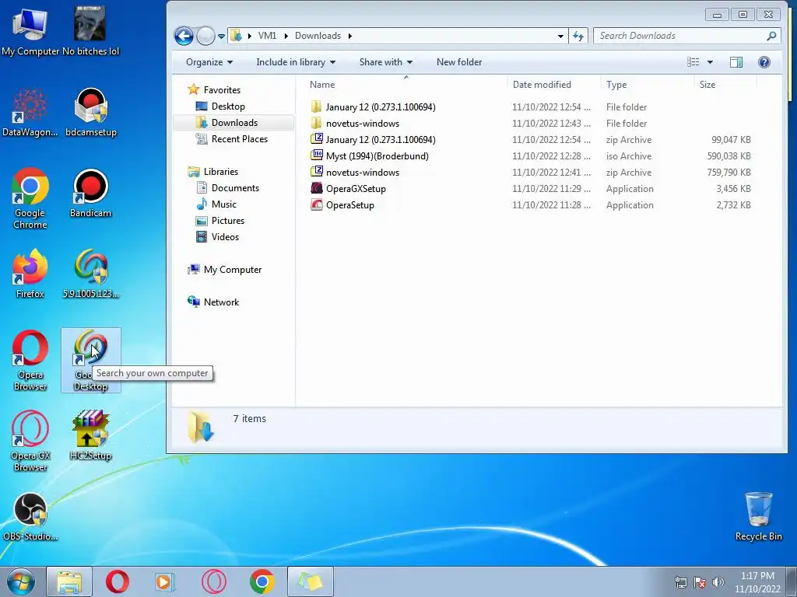Open the Share with menu
797x597 pixels.
point(386,62)
